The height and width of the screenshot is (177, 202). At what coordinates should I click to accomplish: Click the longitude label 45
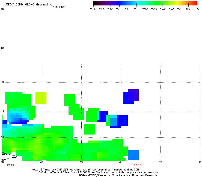200,162
